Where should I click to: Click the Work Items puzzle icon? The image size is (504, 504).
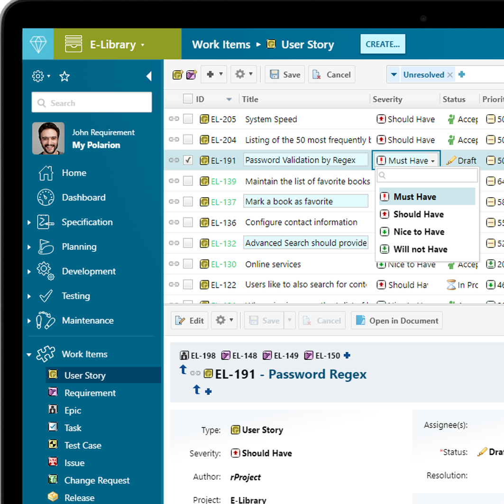pyautogui.click(x=46, y=354)
